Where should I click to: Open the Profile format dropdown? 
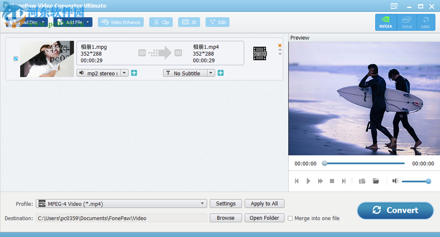pyautogui.click(x=121, y=204)
